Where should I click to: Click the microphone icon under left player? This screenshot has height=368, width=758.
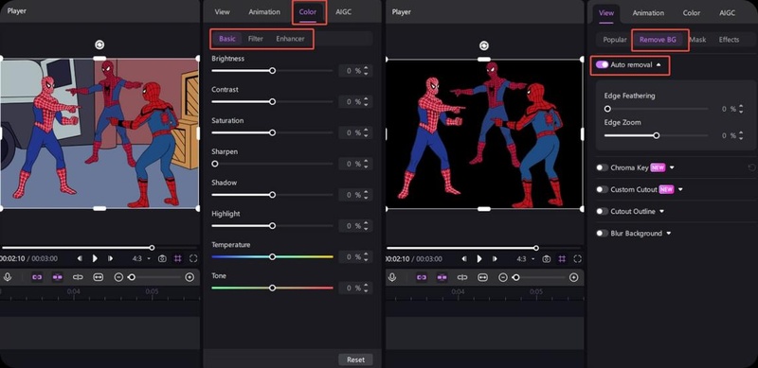coord(8,277)
